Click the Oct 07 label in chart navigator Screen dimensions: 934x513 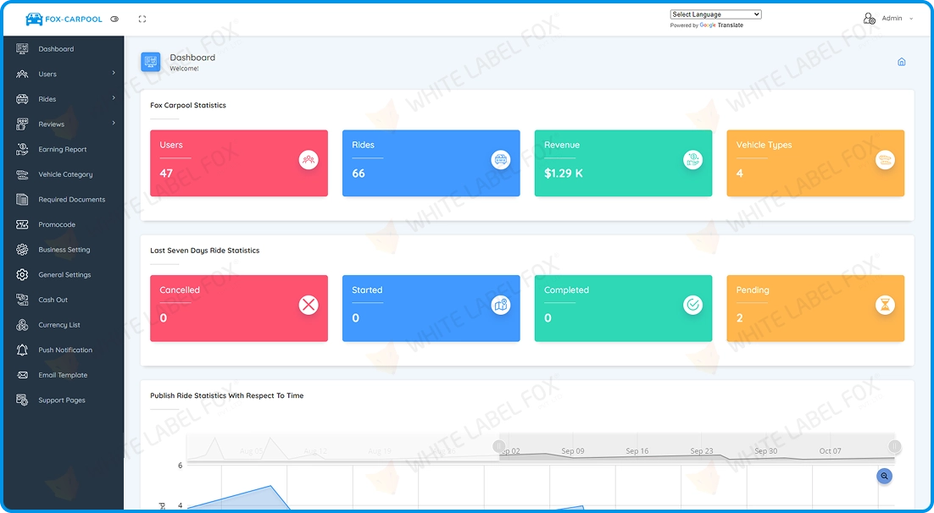pyautogui.click(x=830, y=451)
